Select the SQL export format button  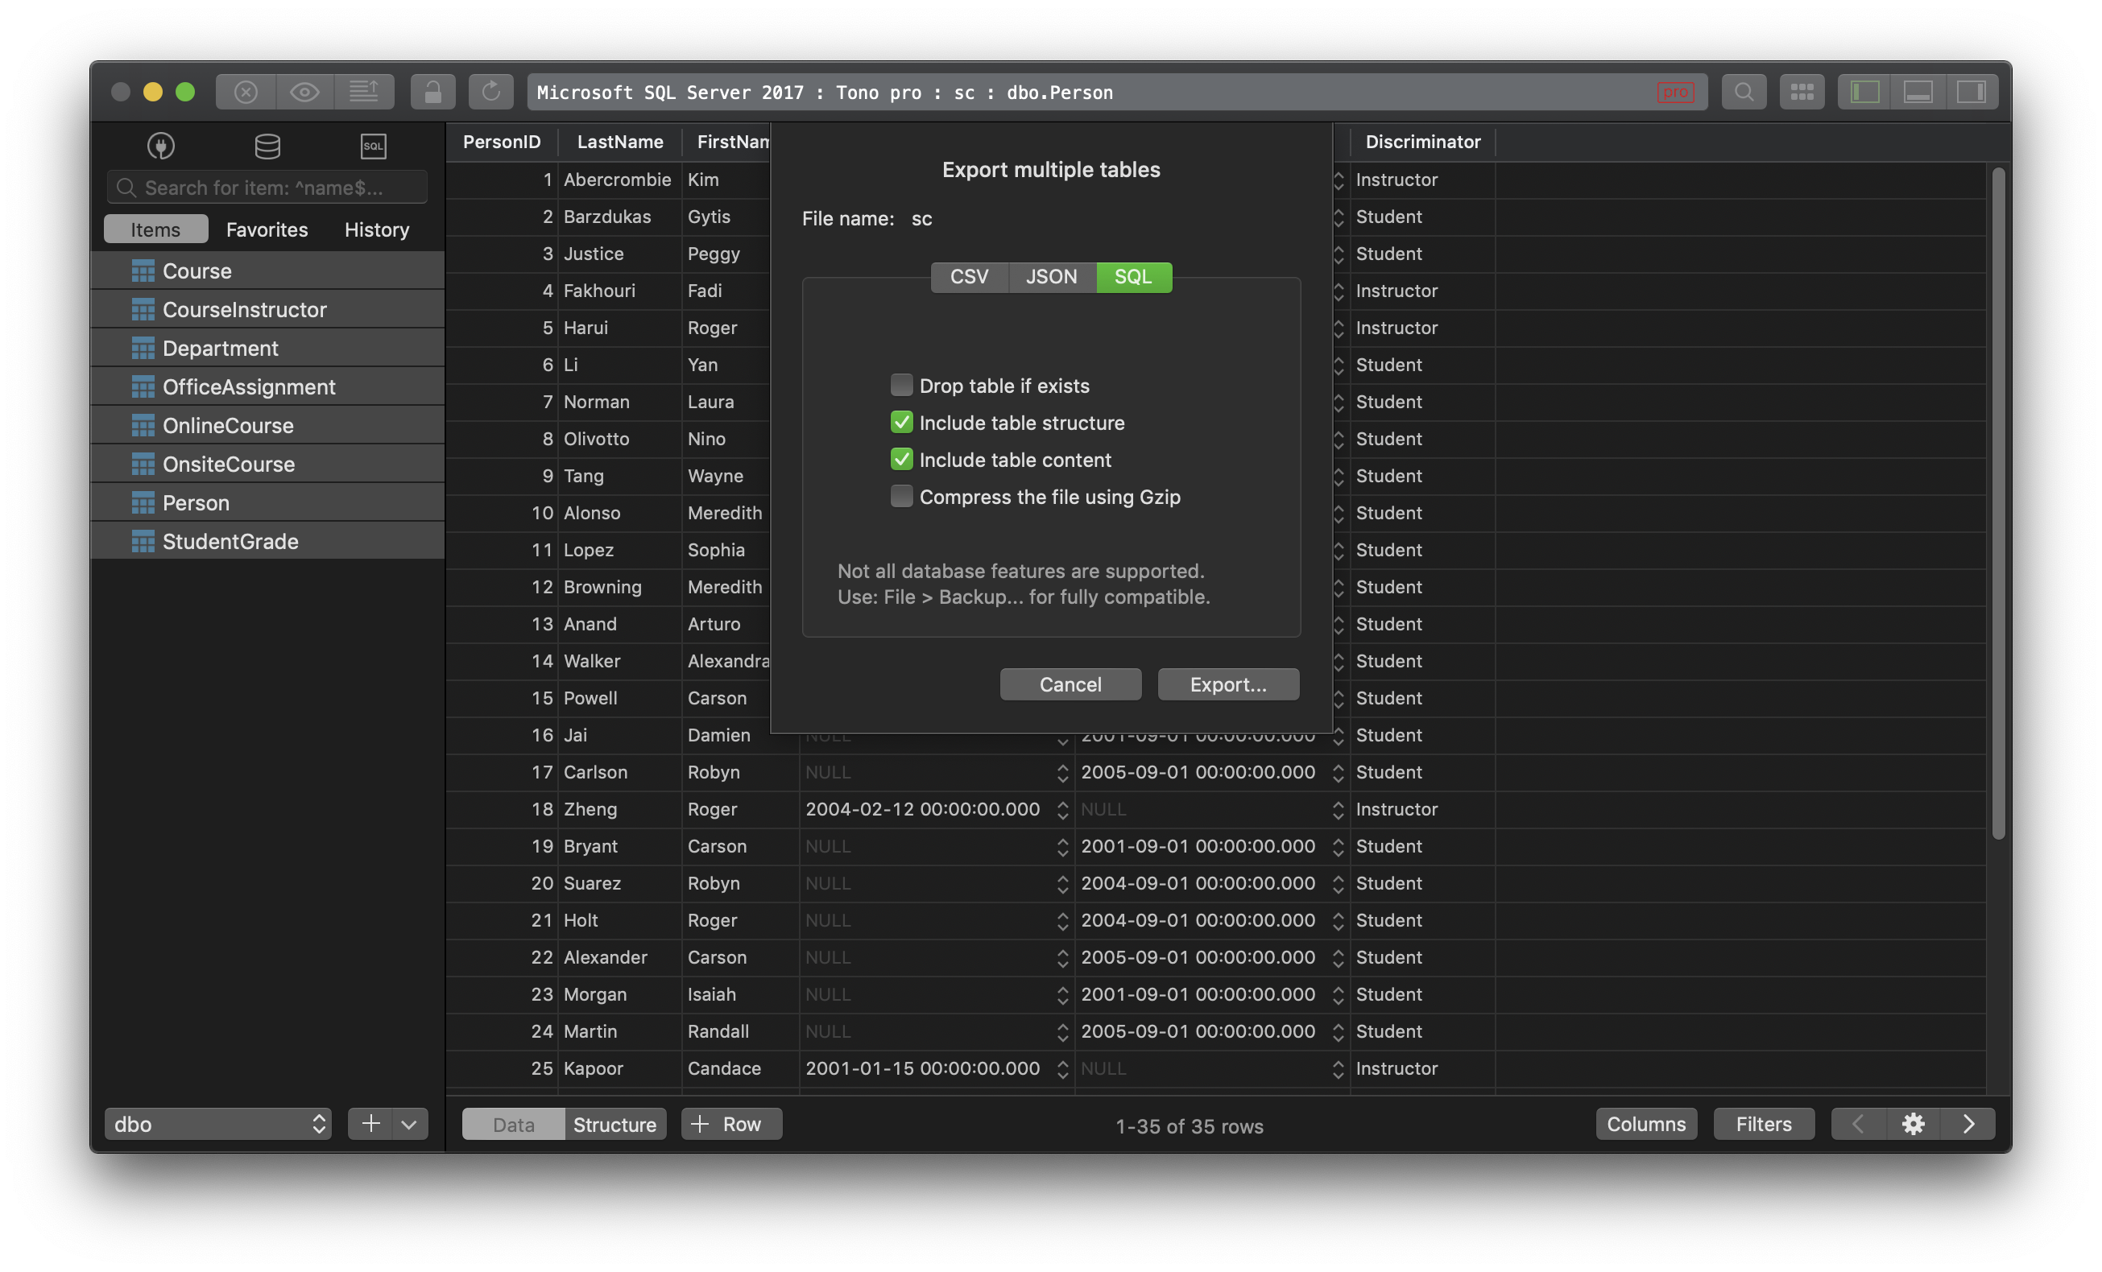pos(1132,276)
